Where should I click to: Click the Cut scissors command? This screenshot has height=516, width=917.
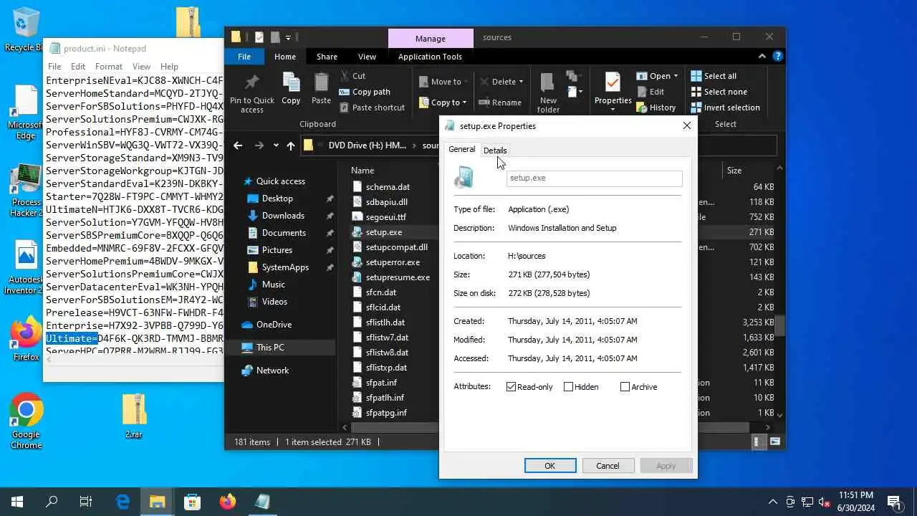click(352, 75)
